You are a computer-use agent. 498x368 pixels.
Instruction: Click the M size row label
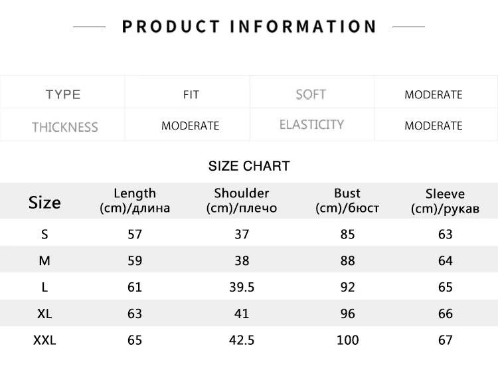[x=44, y=260]
